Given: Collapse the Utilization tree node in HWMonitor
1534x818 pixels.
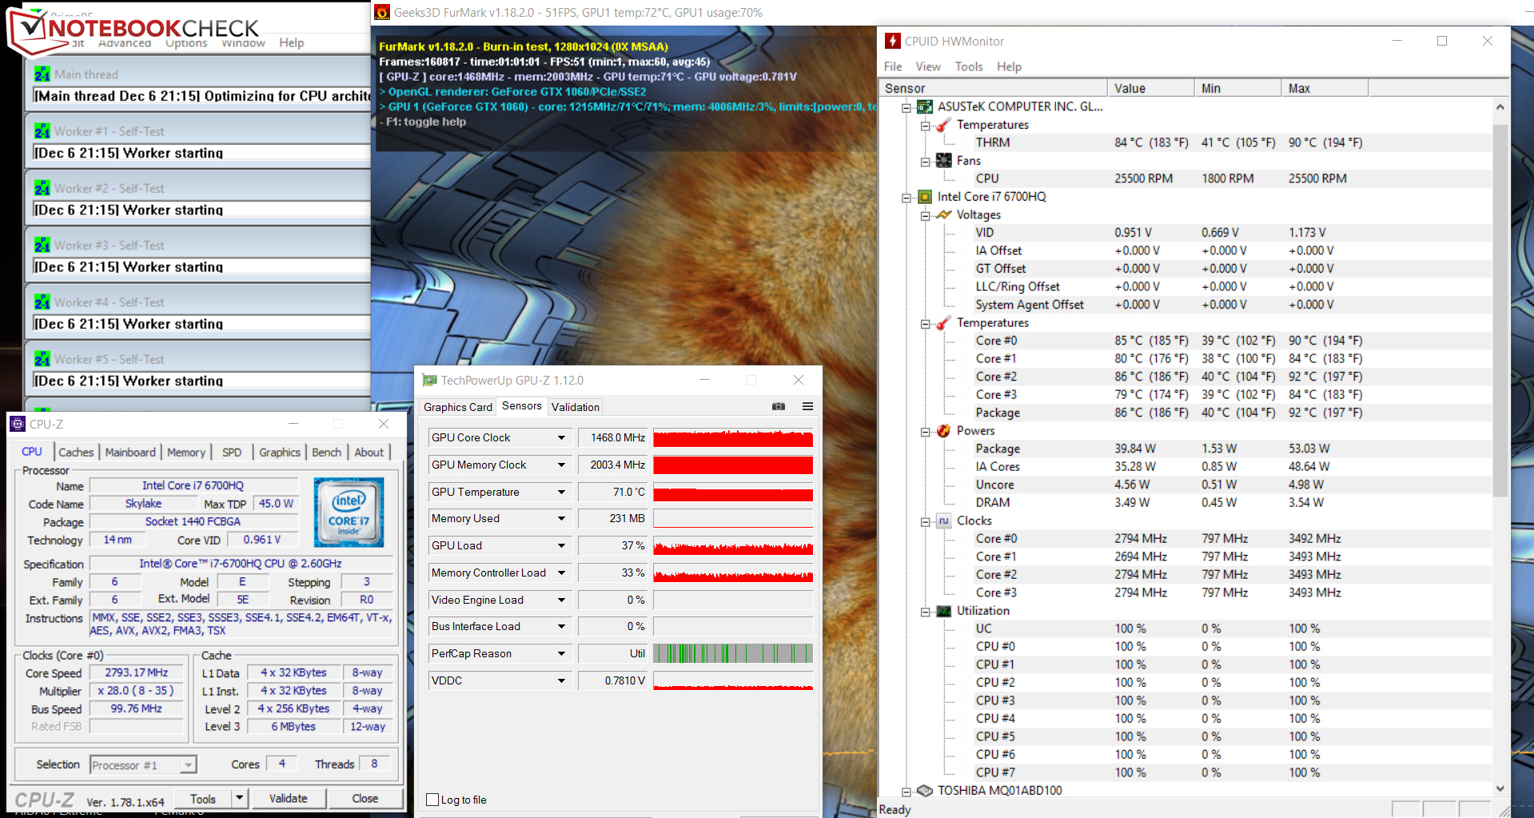Looking at the screenshot, I should click(x=926, y=612).
